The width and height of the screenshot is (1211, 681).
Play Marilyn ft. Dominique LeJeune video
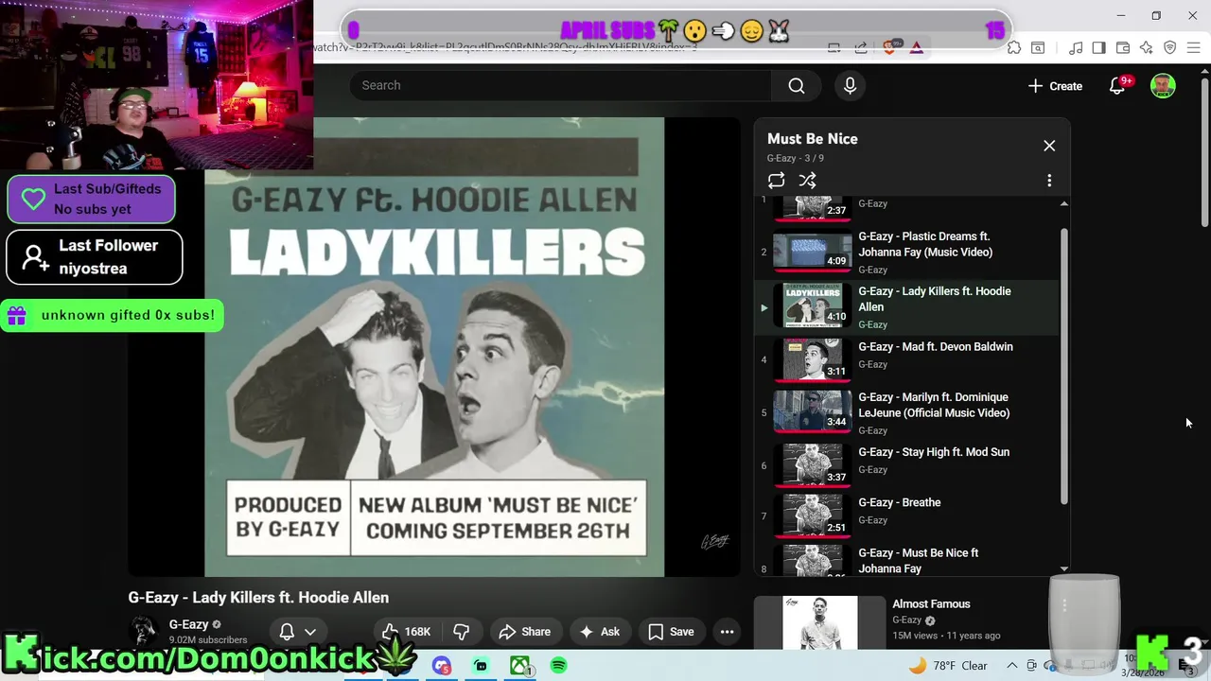click(906, 412)
